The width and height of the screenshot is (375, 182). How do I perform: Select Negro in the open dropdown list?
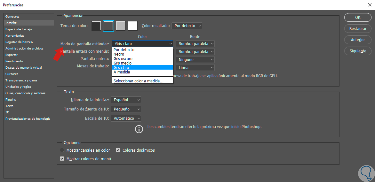pos(119,54)
